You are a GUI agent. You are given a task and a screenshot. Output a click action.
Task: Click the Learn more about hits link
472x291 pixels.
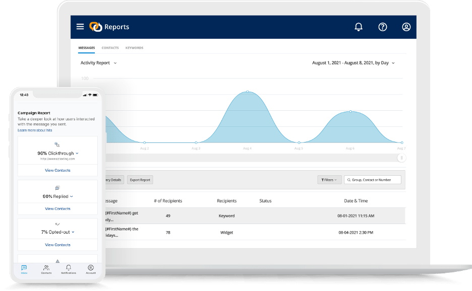35,130
